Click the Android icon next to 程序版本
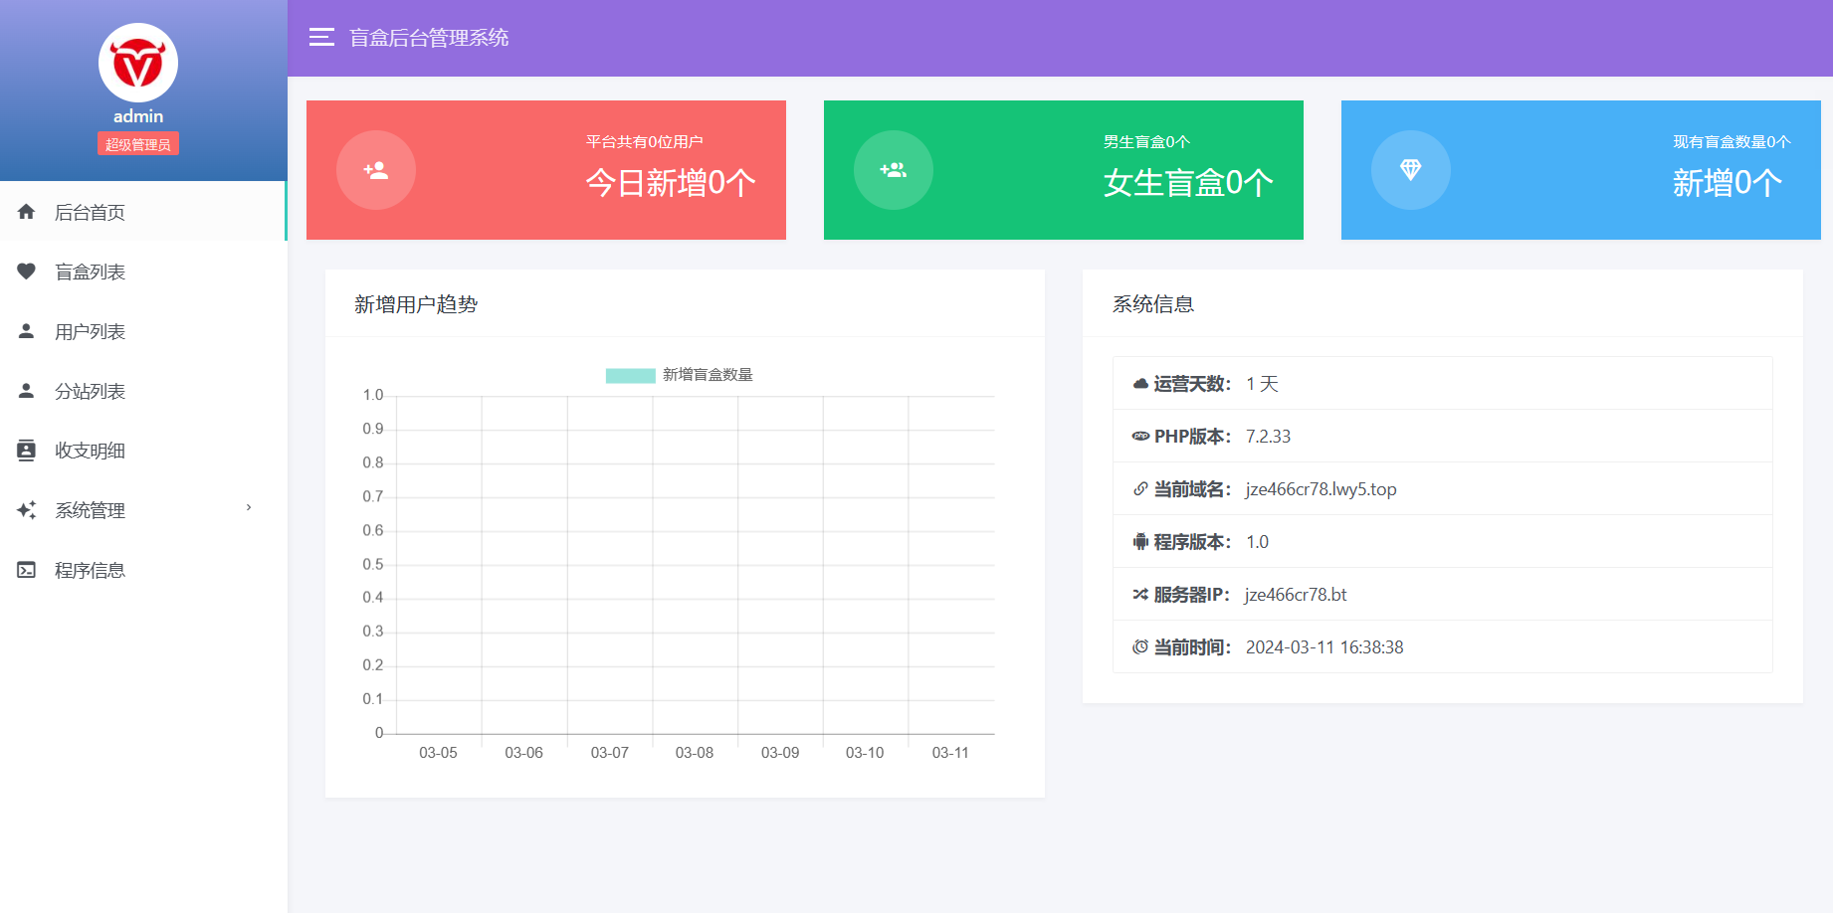 pyautogui.click(x=1140, y=542)
